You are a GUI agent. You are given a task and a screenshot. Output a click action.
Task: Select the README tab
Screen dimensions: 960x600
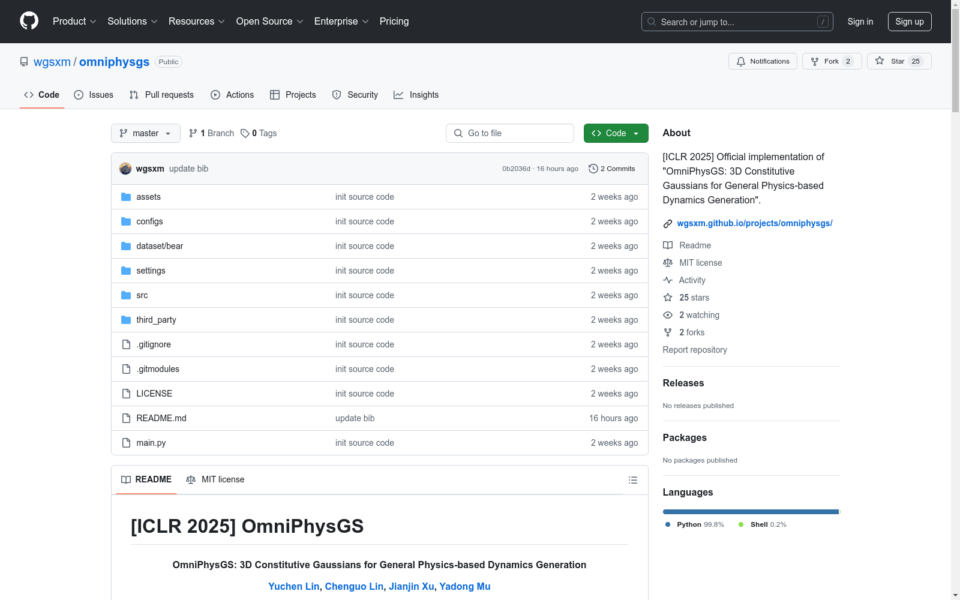tap(146, 479)
